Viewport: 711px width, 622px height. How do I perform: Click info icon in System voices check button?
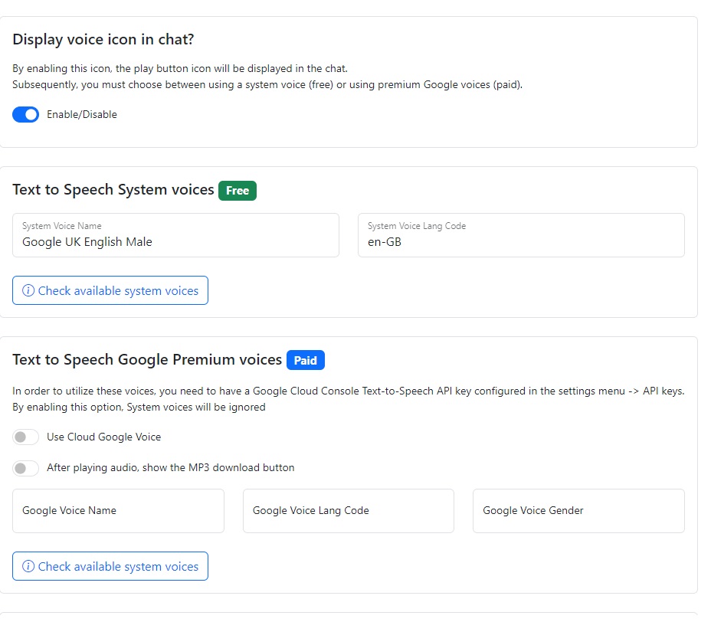[x=29, y=290]
